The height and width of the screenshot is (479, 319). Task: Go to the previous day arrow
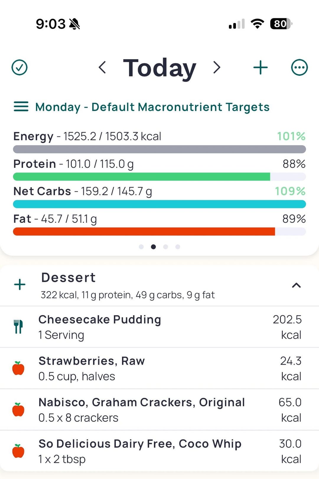tap(102, 67)
